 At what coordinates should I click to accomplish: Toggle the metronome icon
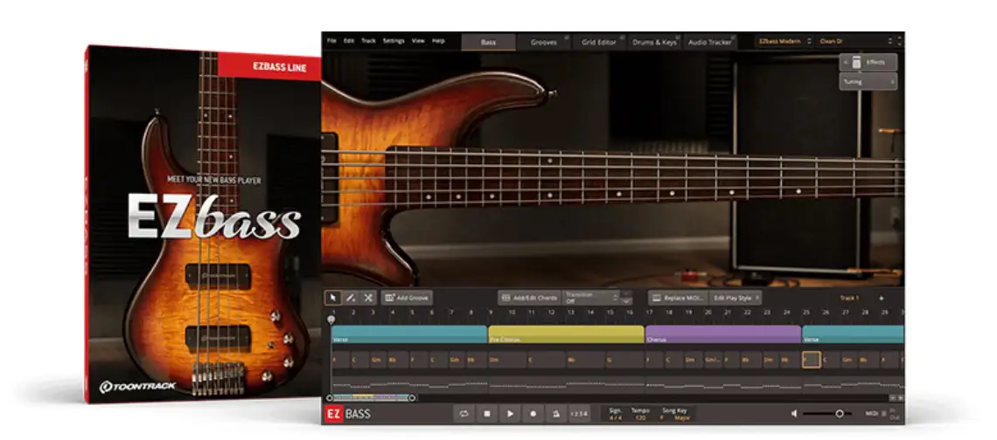pyautogui.click(x=555, y=414)
